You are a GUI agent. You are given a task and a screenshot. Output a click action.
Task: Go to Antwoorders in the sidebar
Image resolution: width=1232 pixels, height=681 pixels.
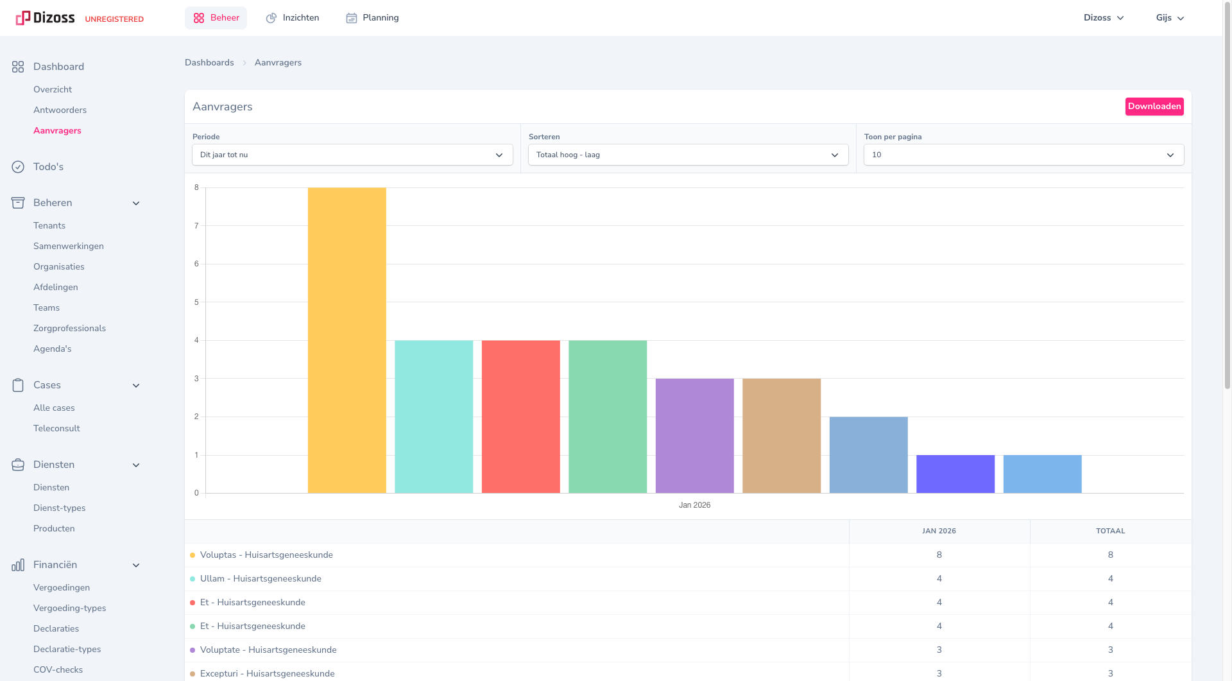[60, 110]
